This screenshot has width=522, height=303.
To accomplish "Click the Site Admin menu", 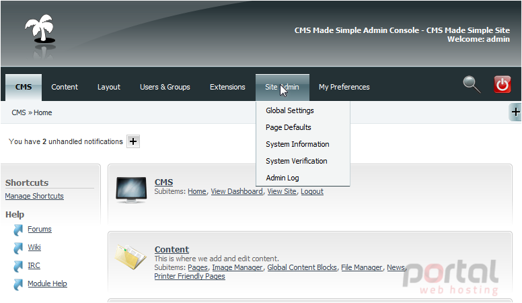I will (x=283, y=87).
